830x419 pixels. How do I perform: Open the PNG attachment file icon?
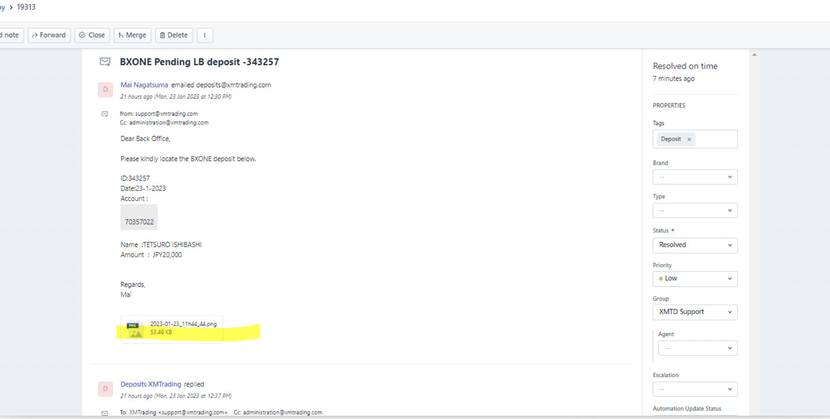(135, 329)
